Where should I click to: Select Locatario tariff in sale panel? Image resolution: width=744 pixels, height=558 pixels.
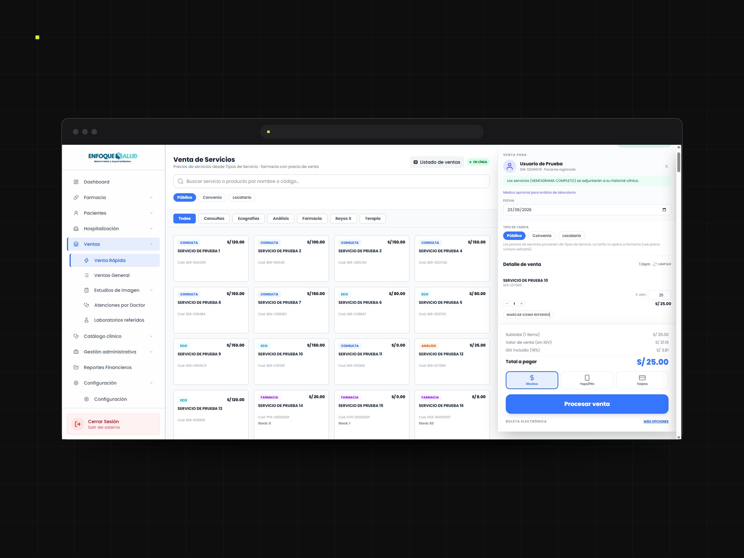(571, 236)
